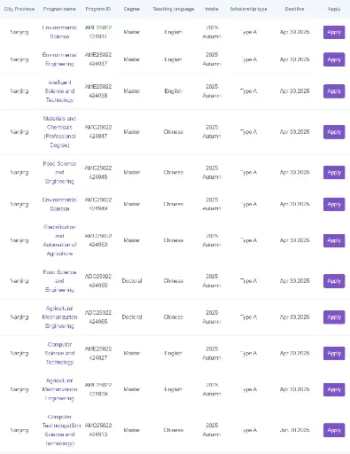Click the Teaching language column header
350x454 pixels.
[x=174, y=9]
